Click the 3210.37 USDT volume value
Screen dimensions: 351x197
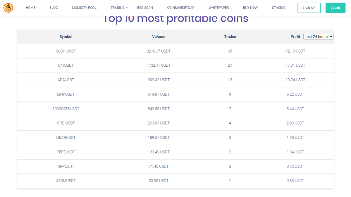coord(159,51)
